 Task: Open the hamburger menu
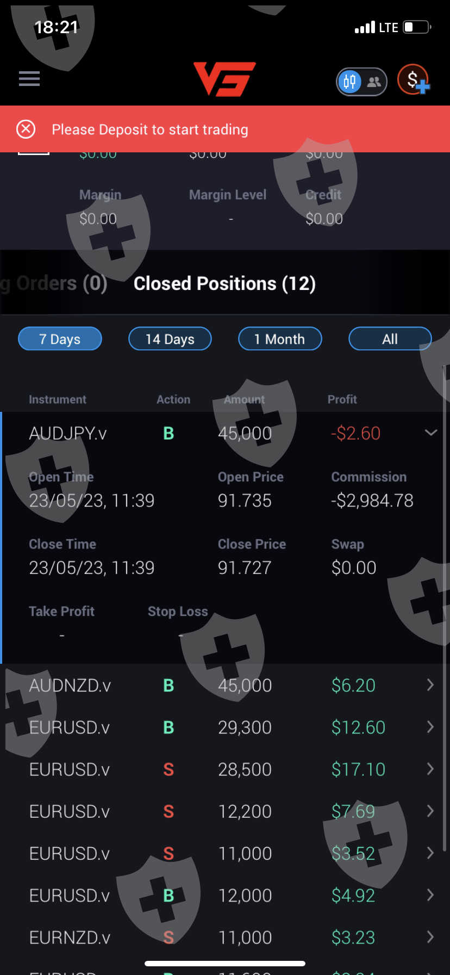click(x=29, y=79)
